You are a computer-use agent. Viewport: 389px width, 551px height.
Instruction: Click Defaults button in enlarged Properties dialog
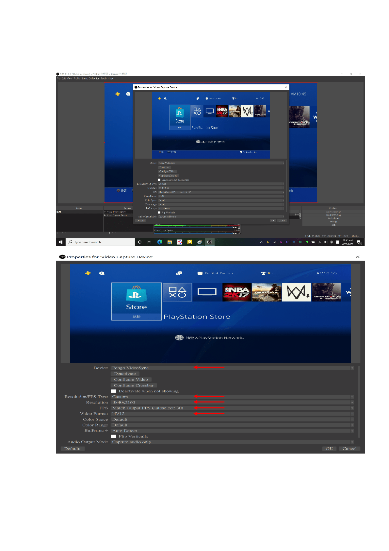[x=73, y=449]
